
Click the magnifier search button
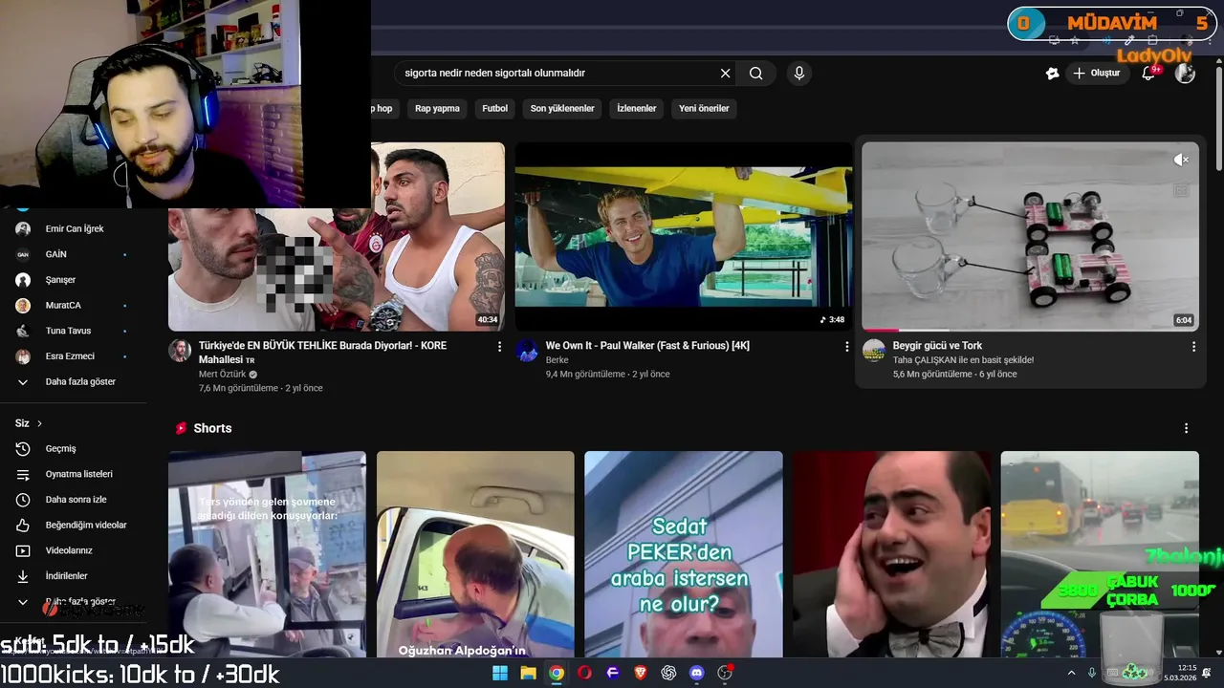coord(756,74)
